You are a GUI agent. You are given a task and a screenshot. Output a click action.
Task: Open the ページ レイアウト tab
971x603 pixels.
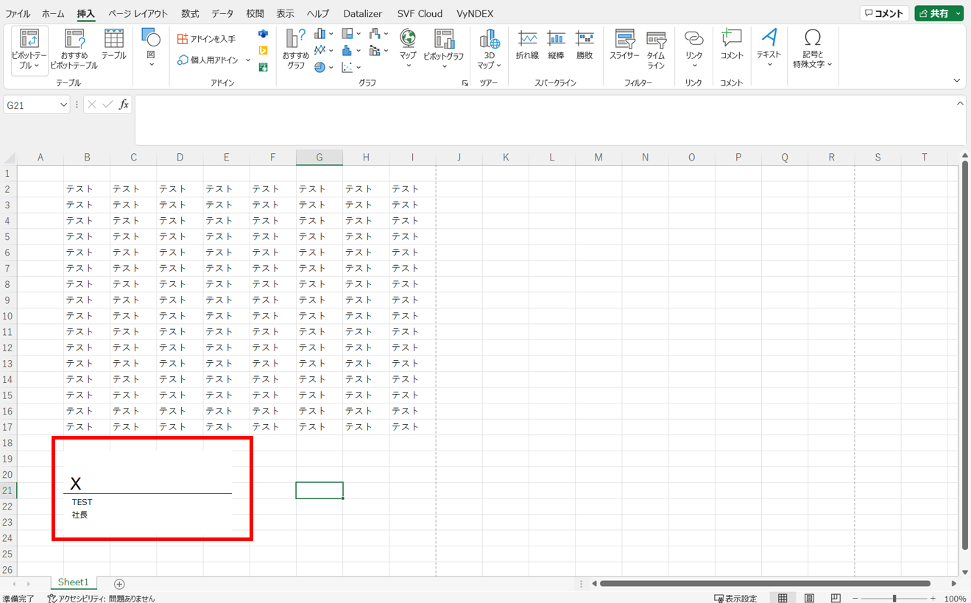click(138, 14)
